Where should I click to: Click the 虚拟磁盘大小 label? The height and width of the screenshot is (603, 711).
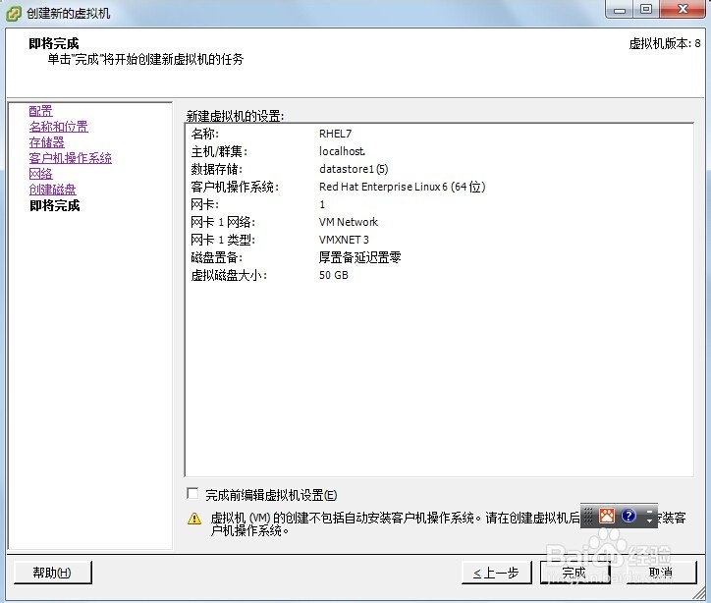tap(229, 275)
